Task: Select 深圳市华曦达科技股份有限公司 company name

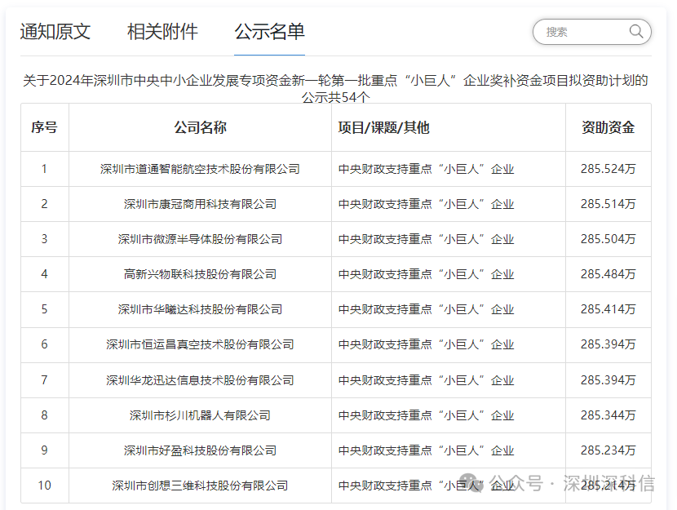Action: pyautogui.click(x=201, y=309)
